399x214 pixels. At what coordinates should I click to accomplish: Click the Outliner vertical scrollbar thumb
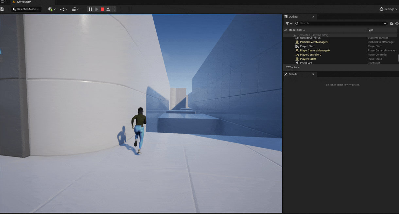pos(398,58)
